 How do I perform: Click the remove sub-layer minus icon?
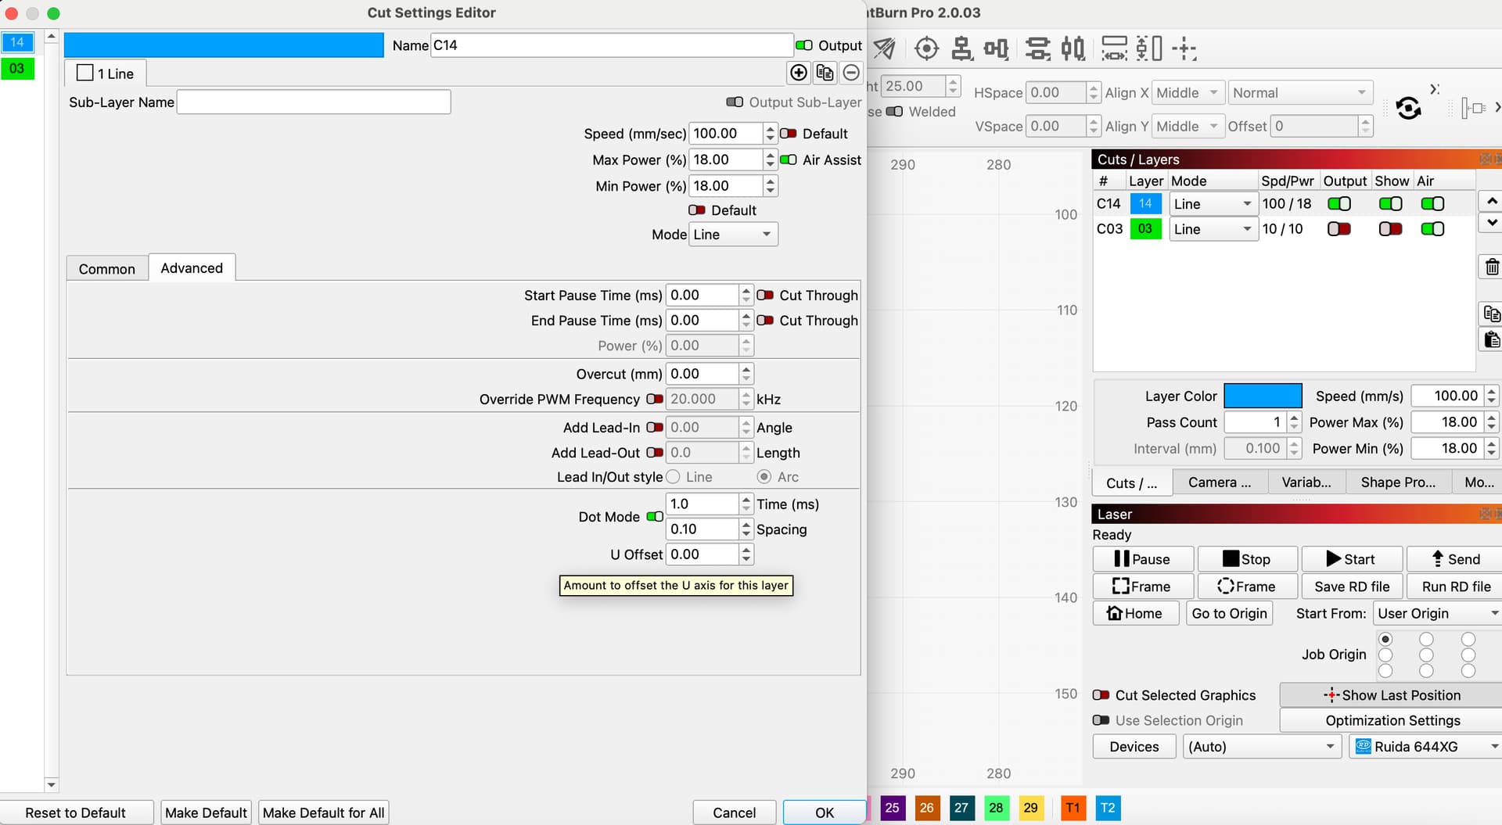[851, 73]
